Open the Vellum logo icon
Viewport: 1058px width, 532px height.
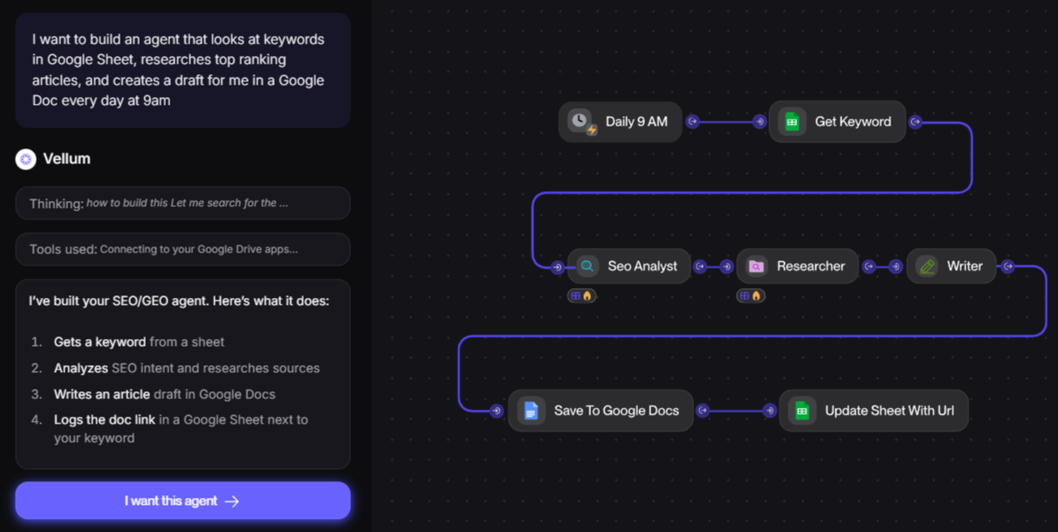(24, 158)
